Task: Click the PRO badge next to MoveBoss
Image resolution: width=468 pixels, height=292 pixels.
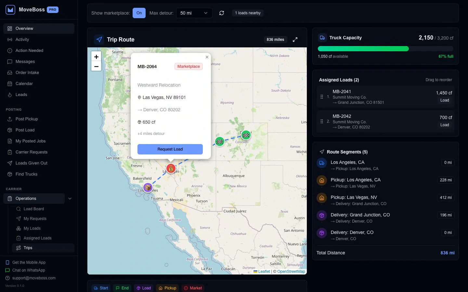Action: [53, 10]
